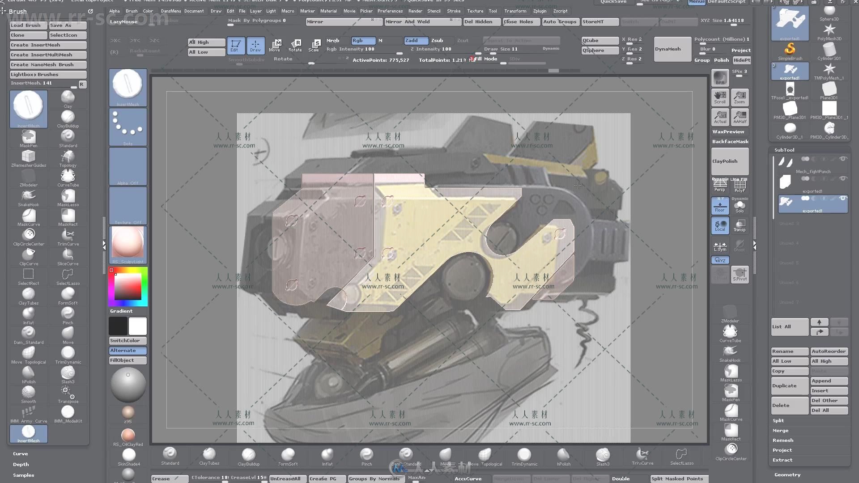The height and width of the screenshot is (483, 859).
Task: Click the Edit mode icon
Action: (236, 45)
